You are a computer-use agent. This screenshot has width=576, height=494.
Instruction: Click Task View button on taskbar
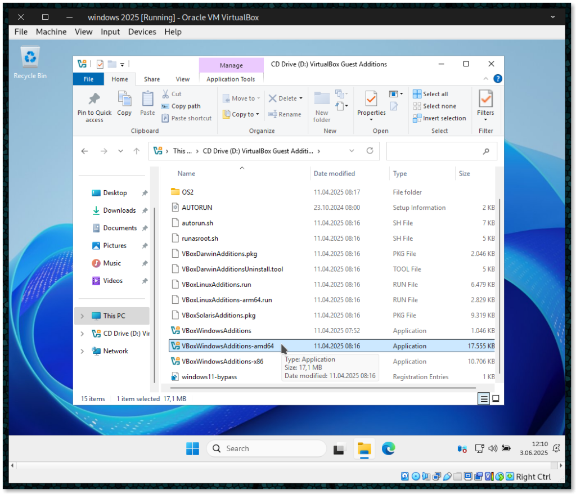click(339, 448)
